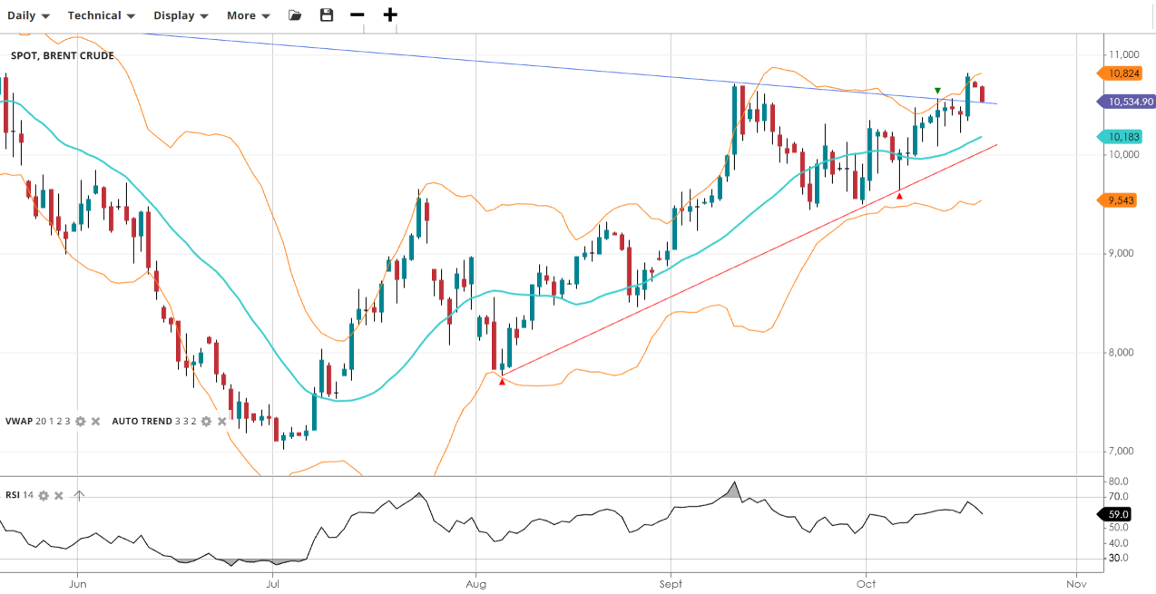
Task: Click the RSI 30.0 axis label
Action: click(x=1118, y=558)
